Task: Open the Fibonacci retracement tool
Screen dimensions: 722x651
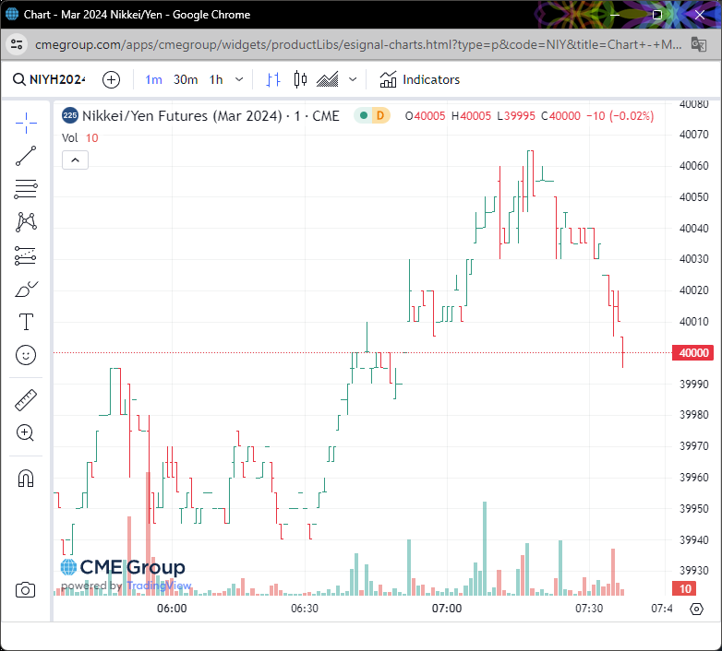Action: 26,189
